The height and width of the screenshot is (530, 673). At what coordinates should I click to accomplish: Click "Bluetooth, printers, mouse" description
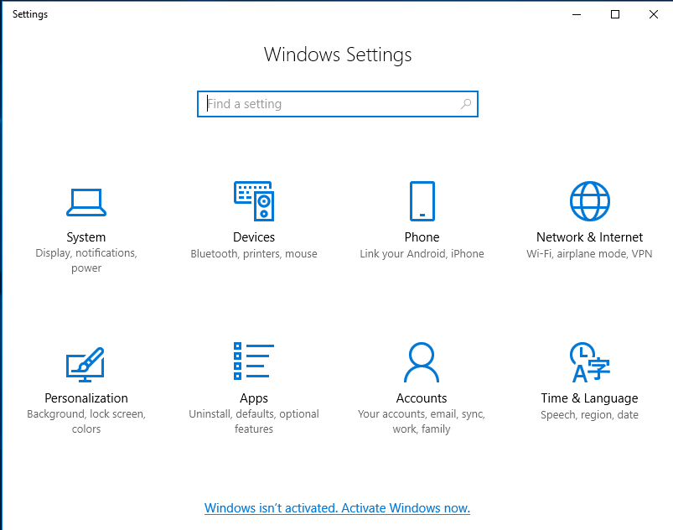(254, 254)
